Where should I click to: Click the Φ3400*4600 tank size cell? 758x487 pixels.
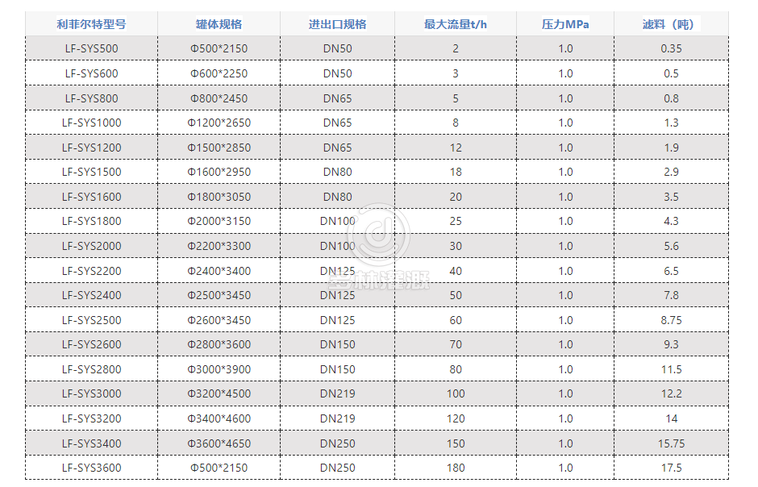click(219, 418)
